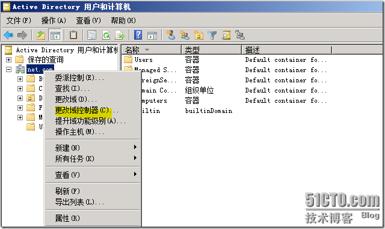Choose 提升域功能级别(A)... menu entry
Image resolution: width=385 pixels, height=229 pixels.
tap(93, 121)
